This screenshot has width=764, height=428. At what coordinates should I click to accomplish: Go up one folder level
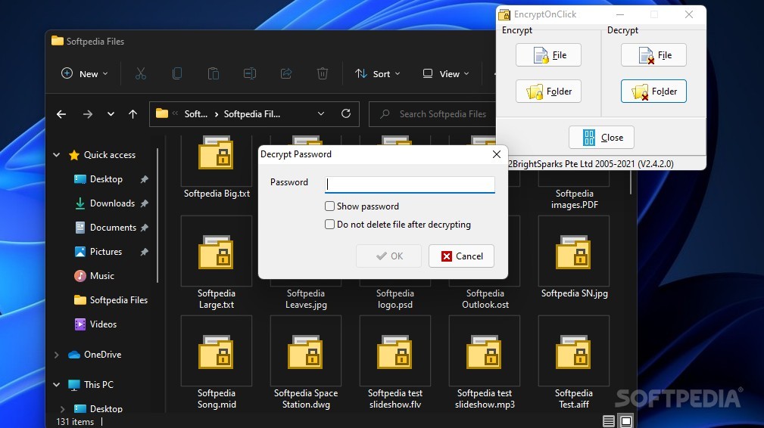(133, 114)
